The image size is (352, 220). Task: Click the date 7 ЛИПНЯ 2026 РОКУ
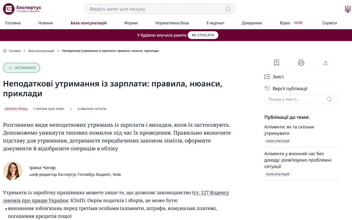[49, 109]
